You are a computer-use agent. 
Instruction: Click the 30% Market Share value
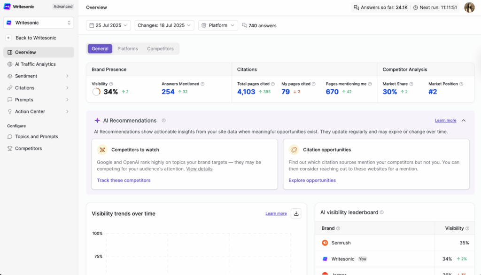pos(389,92)
